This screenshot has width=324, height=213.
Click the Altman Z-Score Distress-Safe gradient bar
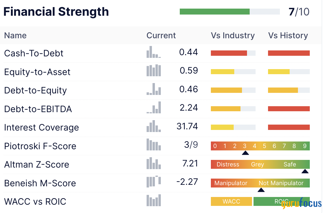pos(260,164)
